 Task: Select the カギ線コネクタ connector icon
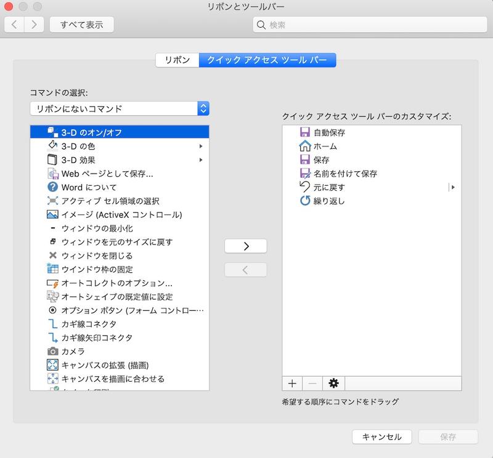[x=52, y=324]
